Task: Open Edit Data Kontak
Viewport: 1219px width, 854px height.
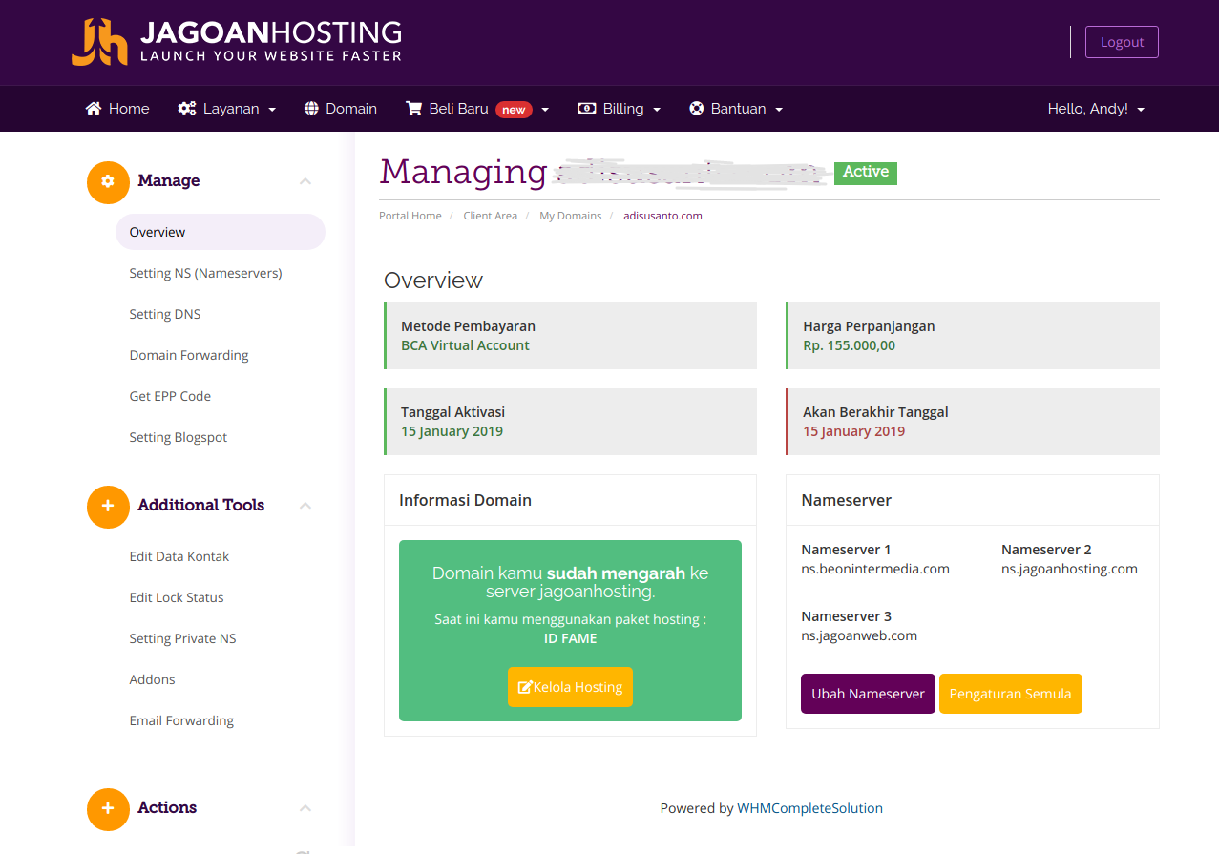Action: pos(179,556)
